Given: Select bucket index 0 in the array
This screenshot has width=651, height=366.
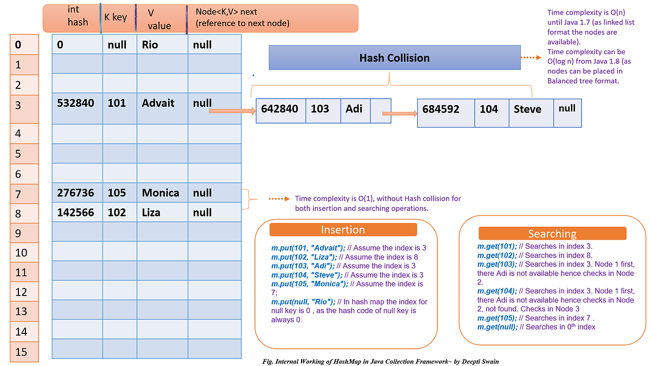Looking at the screenshot, I should tap(24, 43).
